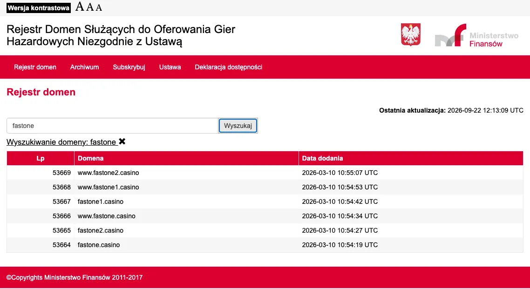The width and height of the screenshot is (530, 289).
Task: Open the Subskrybuj menu item
Action: point(129,67)
